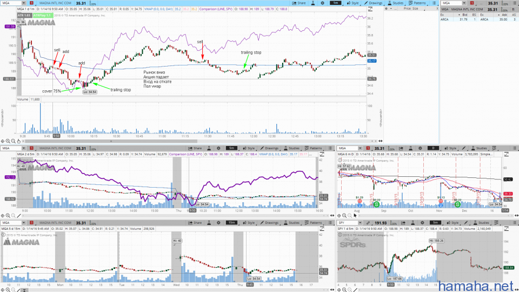Click pointer cursor tool below the daily chart

tap(355, 216)
